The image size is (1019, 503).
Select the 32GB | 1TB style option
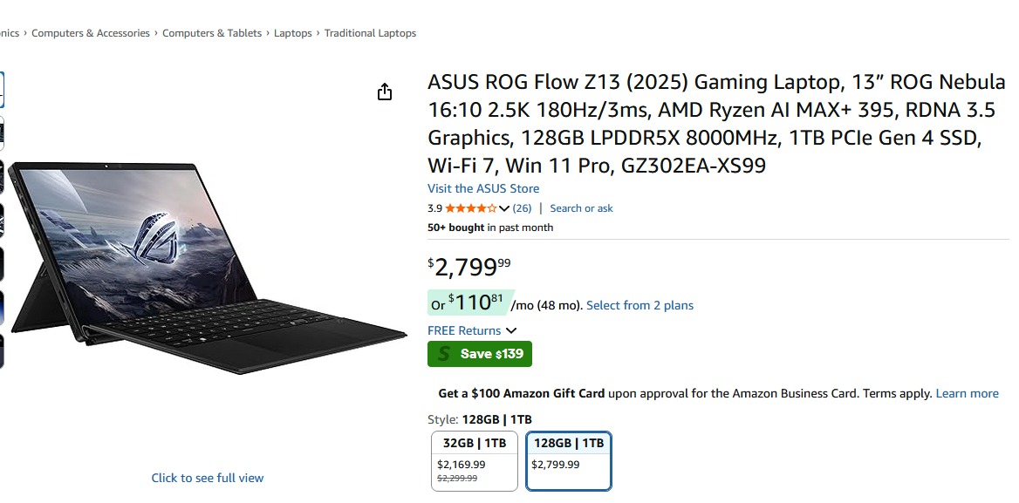point(475,460)
